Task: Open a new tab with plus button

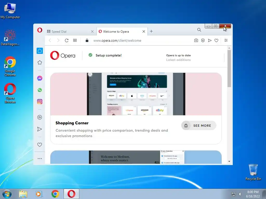Action: tap(151, 31)
